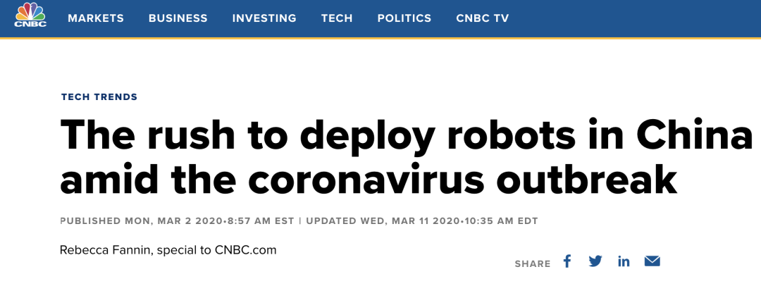761x286 pixels.
Task: Click the SHARE label
Action: [x=532, y=263]
